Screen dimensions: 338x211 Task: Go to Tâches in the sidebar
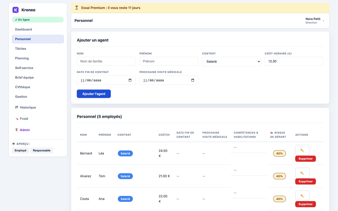coord(38,49)
